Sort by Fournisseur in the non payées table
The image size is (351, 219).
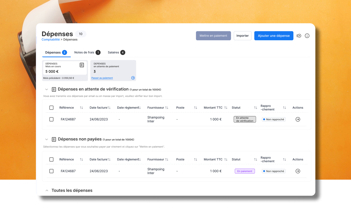pos(167,159)
